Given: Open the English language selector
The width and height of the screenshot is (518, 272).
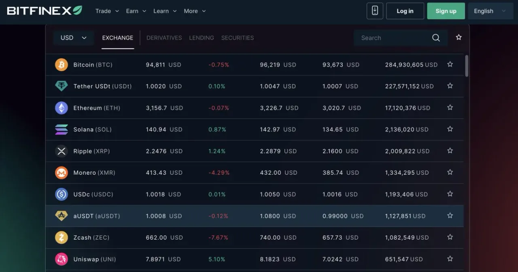Looking at the screenshot, I should click(x=490, y=11).
